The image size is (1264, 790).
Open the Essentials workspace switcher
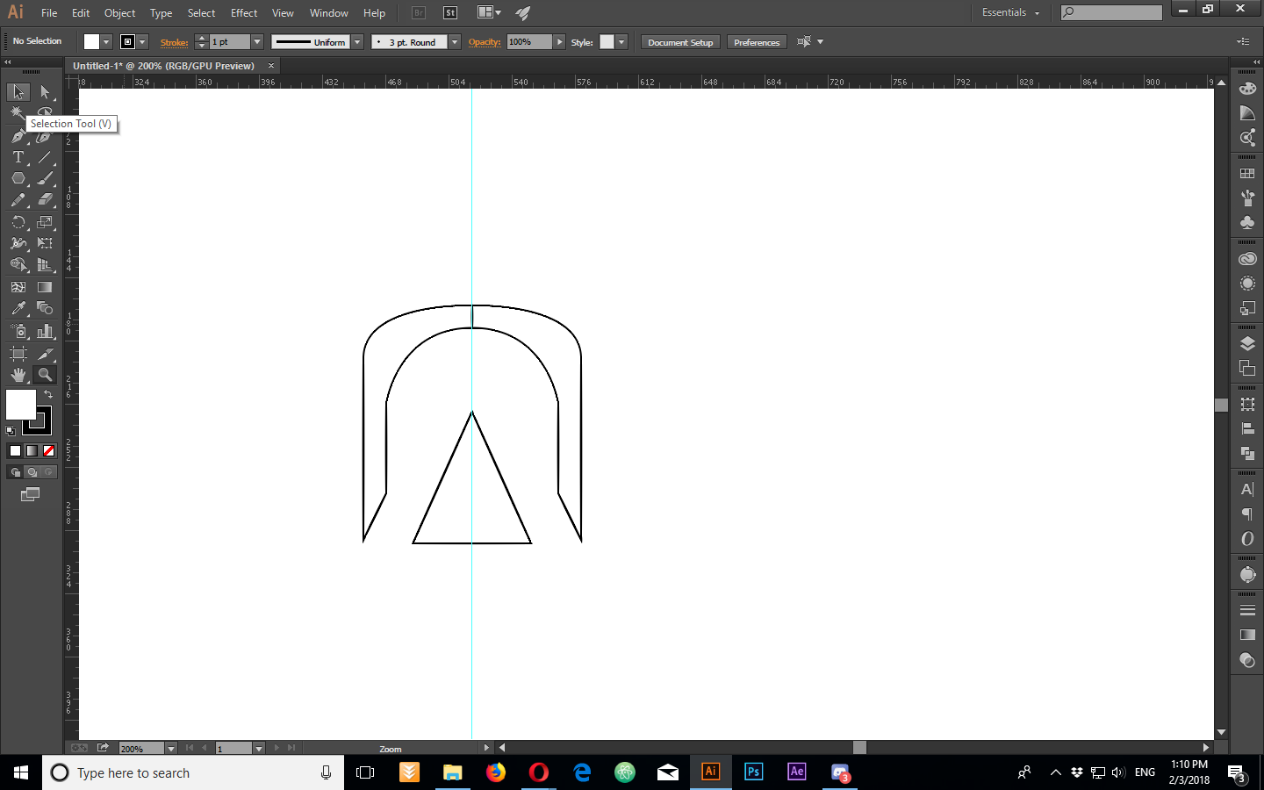point(1010,12)
